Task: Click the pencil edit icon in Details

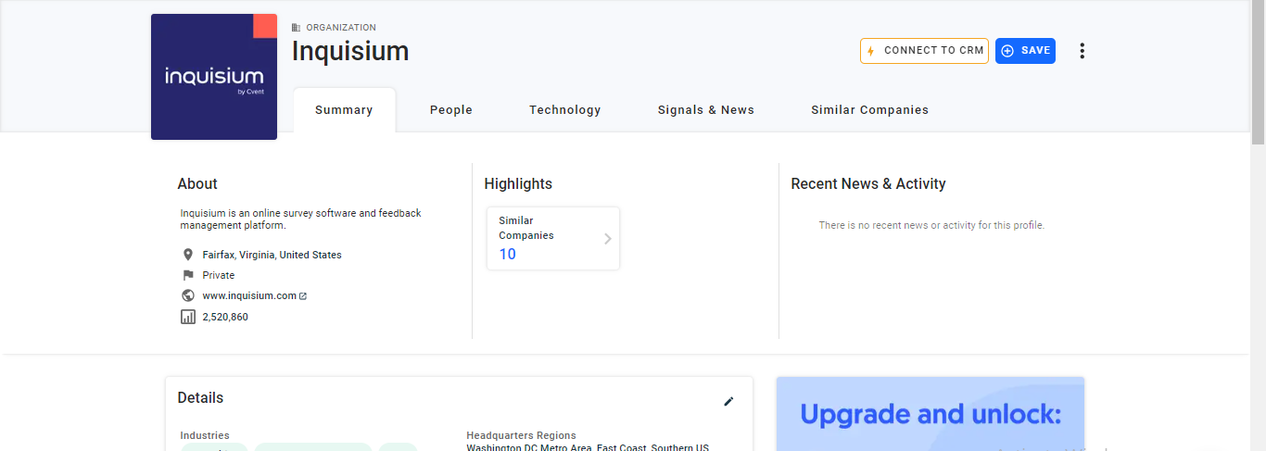Action: (728, 401)
